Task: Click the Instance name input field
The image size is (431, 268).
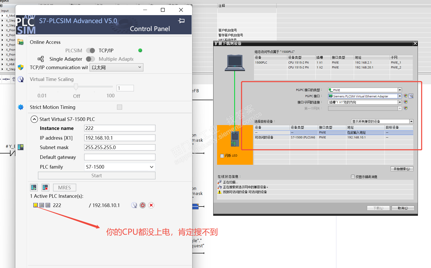Action: (x=120, y=128)
